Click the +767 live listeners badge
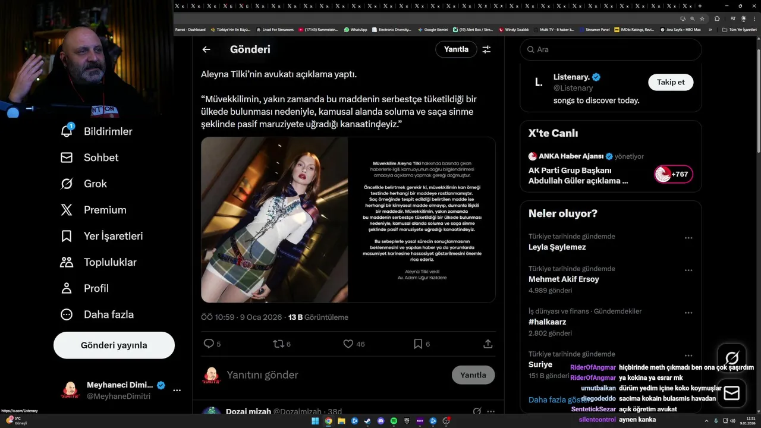Viewport: 761px width, 428px height. pyautogui.click(x=673, y=174)
